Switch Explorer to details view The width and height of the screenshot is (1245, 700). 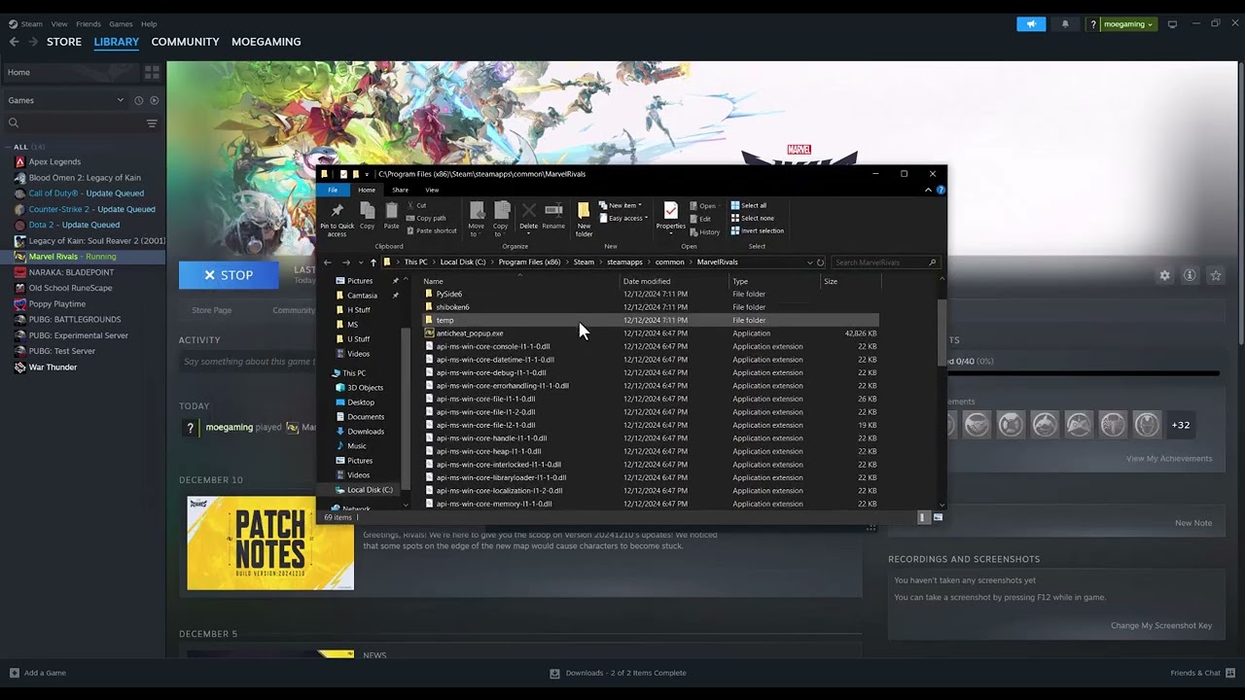[x=923, y=517]
